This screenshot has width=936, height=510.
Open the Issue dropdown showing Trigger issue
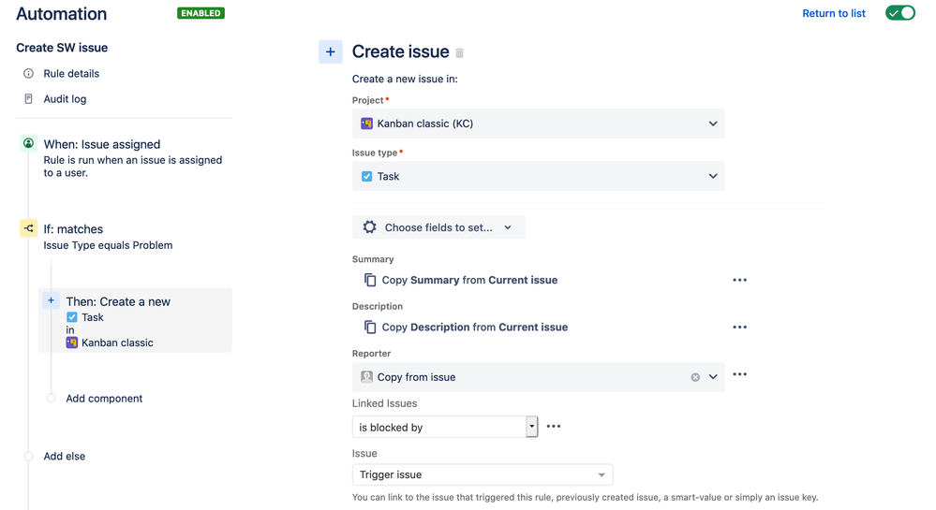pos(483,474)
